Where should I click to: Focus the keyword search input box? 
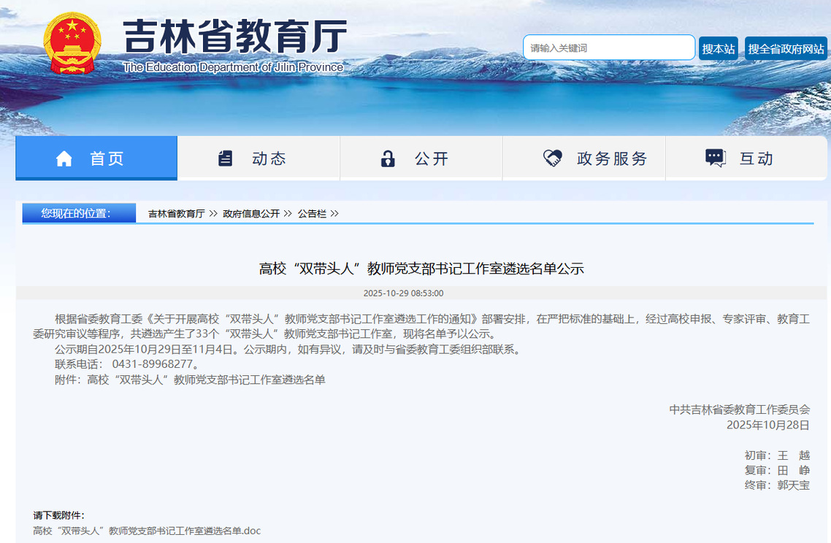point(608,48)
